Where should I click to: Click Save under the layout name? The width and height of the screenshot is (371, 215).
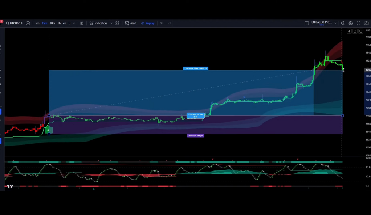point(322,25)
